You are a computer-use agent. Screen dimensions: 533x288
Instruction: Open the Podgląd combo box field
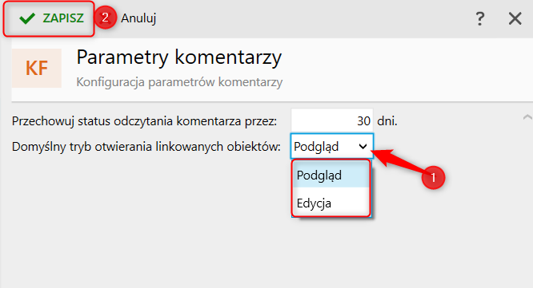coord(332,146)
